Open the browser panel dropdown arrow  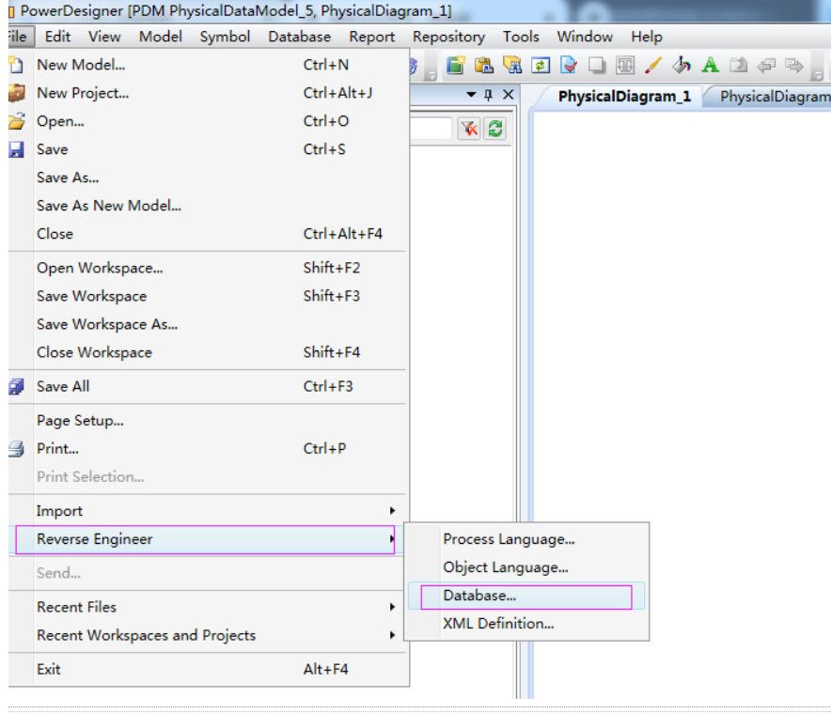point(471,95)
